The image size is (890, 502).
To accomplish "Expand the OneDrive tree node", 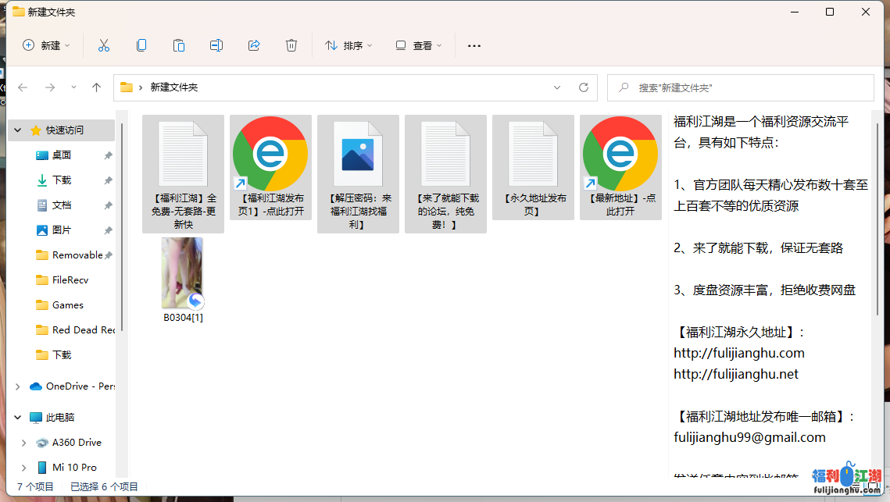I will click(x=19, y=386).
